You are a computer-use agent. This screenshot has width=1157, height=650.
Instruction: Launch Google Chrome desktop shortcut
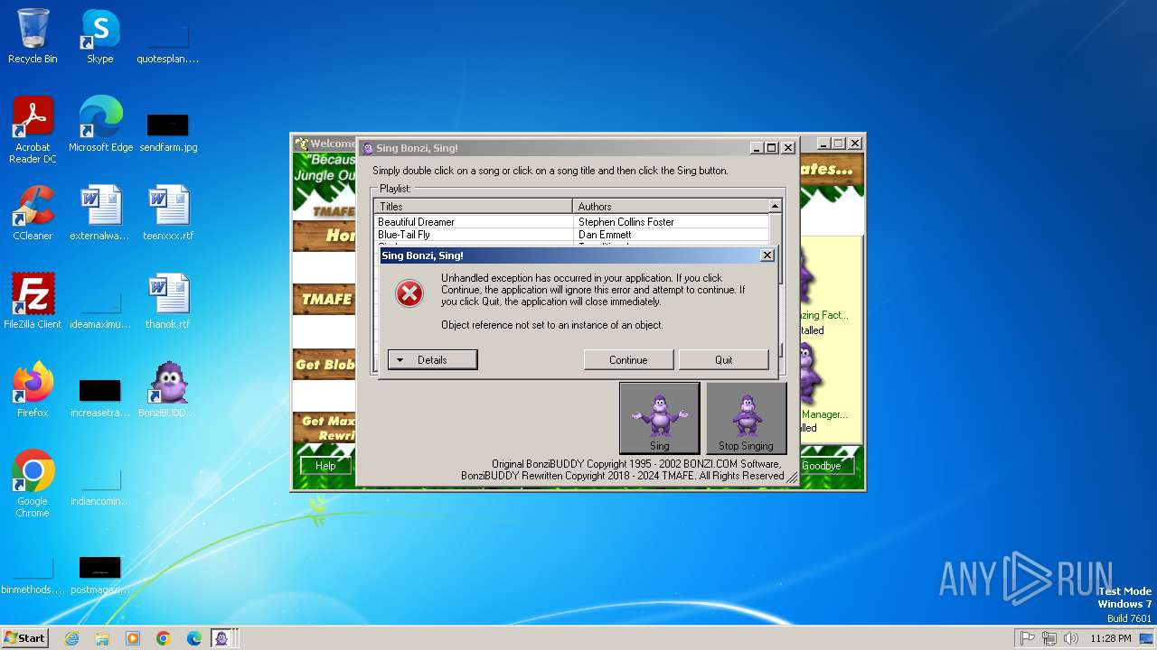click(33, 483)
